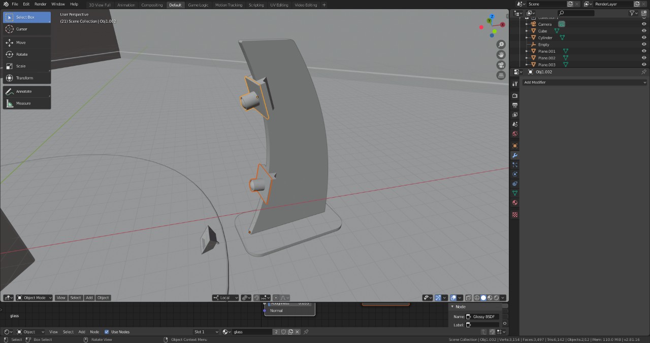This screenshot has height=343, width=650.
Task: Hide the Empty object in outliner
Action: pyautogui.click(x=644, y=45)
